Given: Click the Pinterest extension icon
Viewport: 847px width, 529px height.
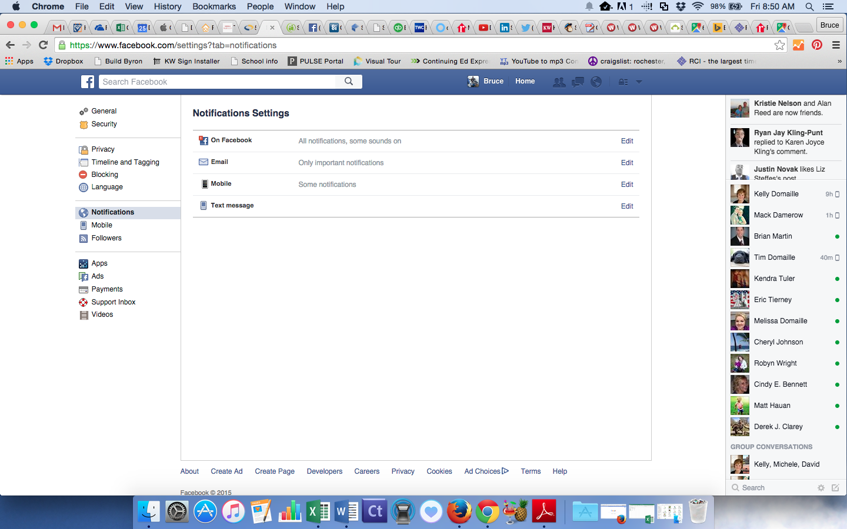Looking at the screenshot, I should [817, 45].
